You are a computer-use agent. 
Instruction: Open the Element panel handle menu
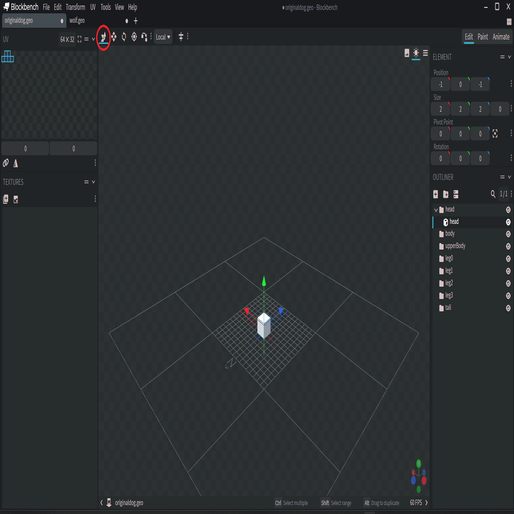[x=502, y=57]
